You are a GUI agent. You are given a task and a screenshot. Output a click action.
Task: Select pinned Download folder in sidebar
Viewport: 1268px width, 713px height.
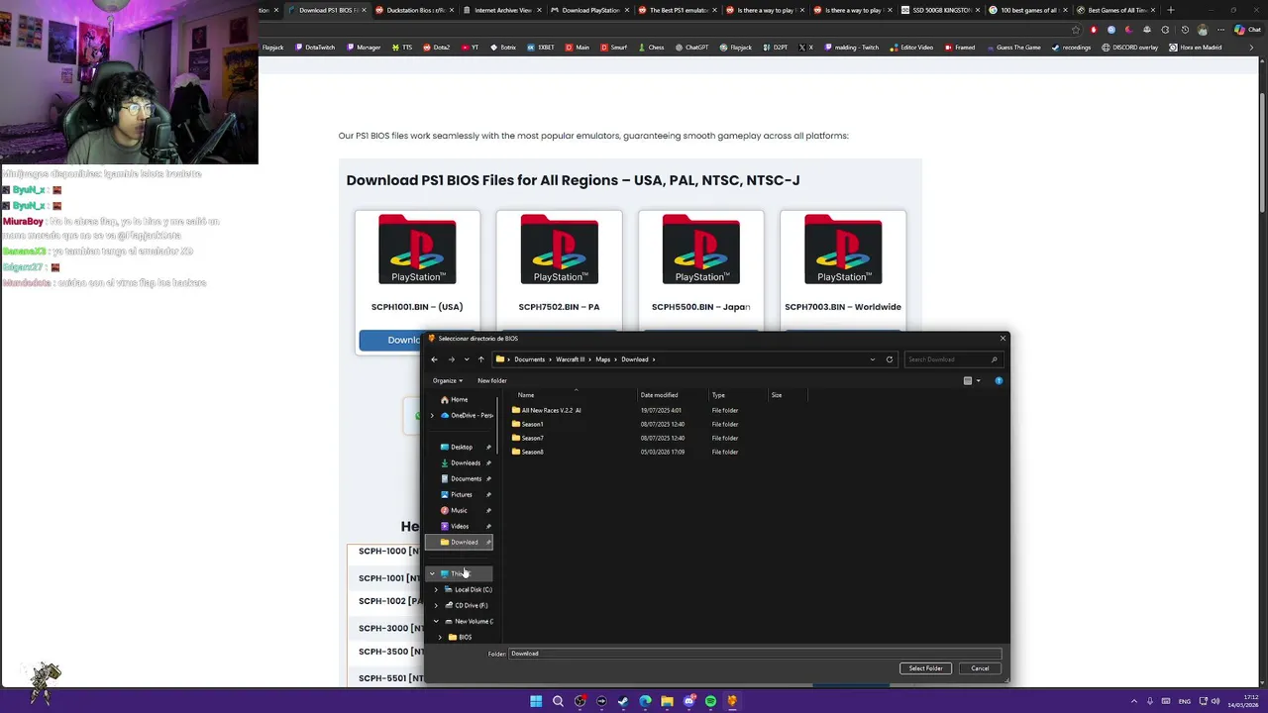[460, 542]
